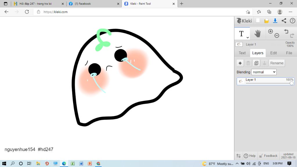Click the address bar showing kleki.com
Screen dimensions: 297x167
click(x=142, y=12)
